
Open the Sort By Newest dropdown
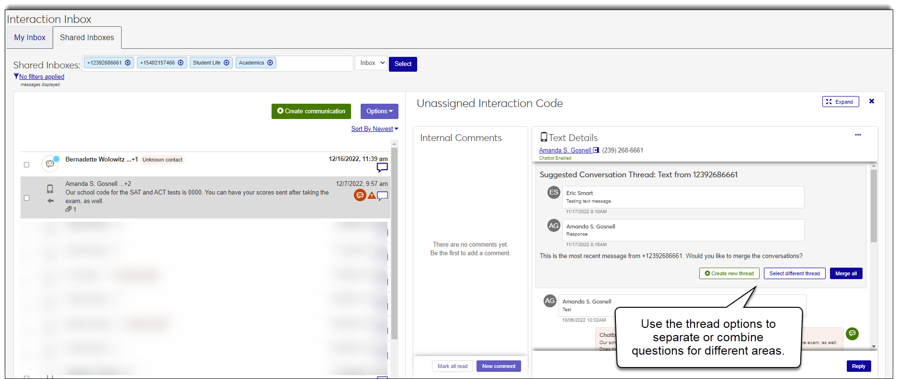(x=375, y=129)
